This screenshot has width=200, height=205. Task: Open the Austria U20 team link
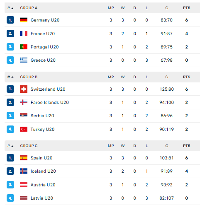[43, 185]
